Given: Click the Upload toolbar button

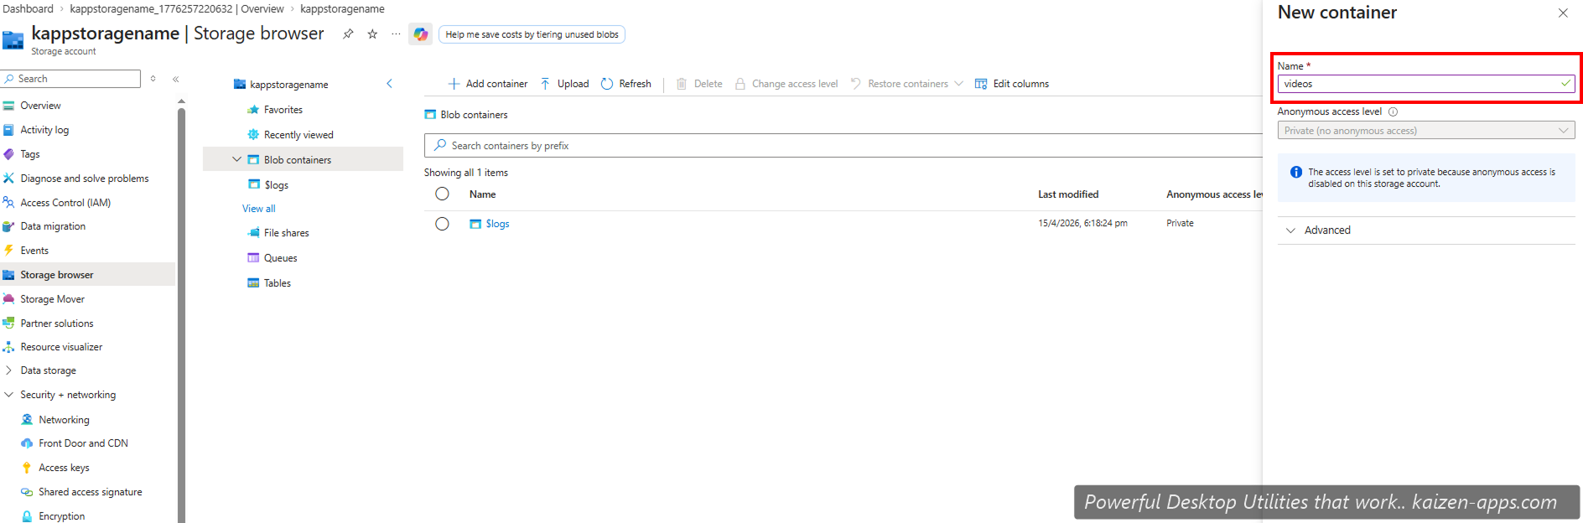Looking at the screenshot, I should (565, 84).
